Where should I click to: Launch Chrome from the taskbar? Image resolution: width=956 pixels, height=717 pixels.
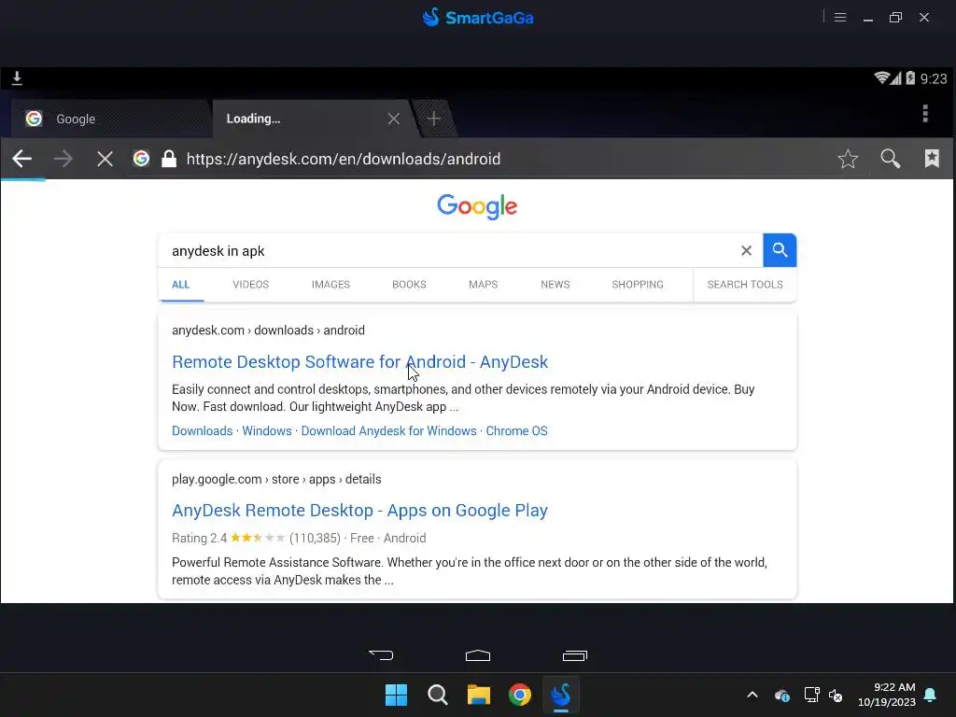click(520, 695)
